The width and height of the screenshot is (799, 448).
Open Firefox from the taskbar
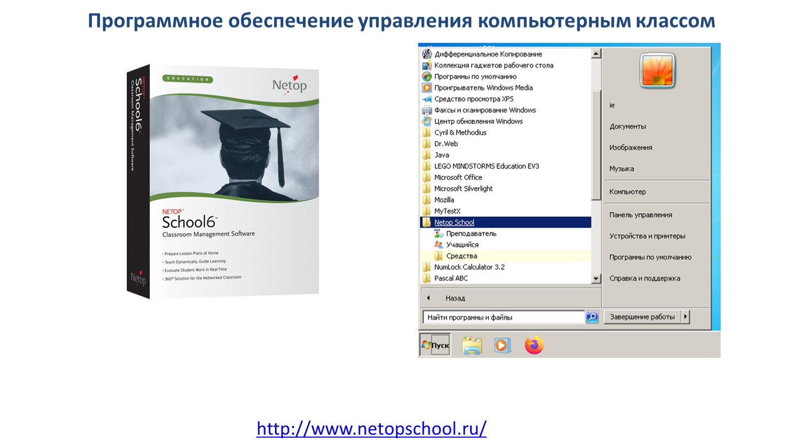coord(534,345)
